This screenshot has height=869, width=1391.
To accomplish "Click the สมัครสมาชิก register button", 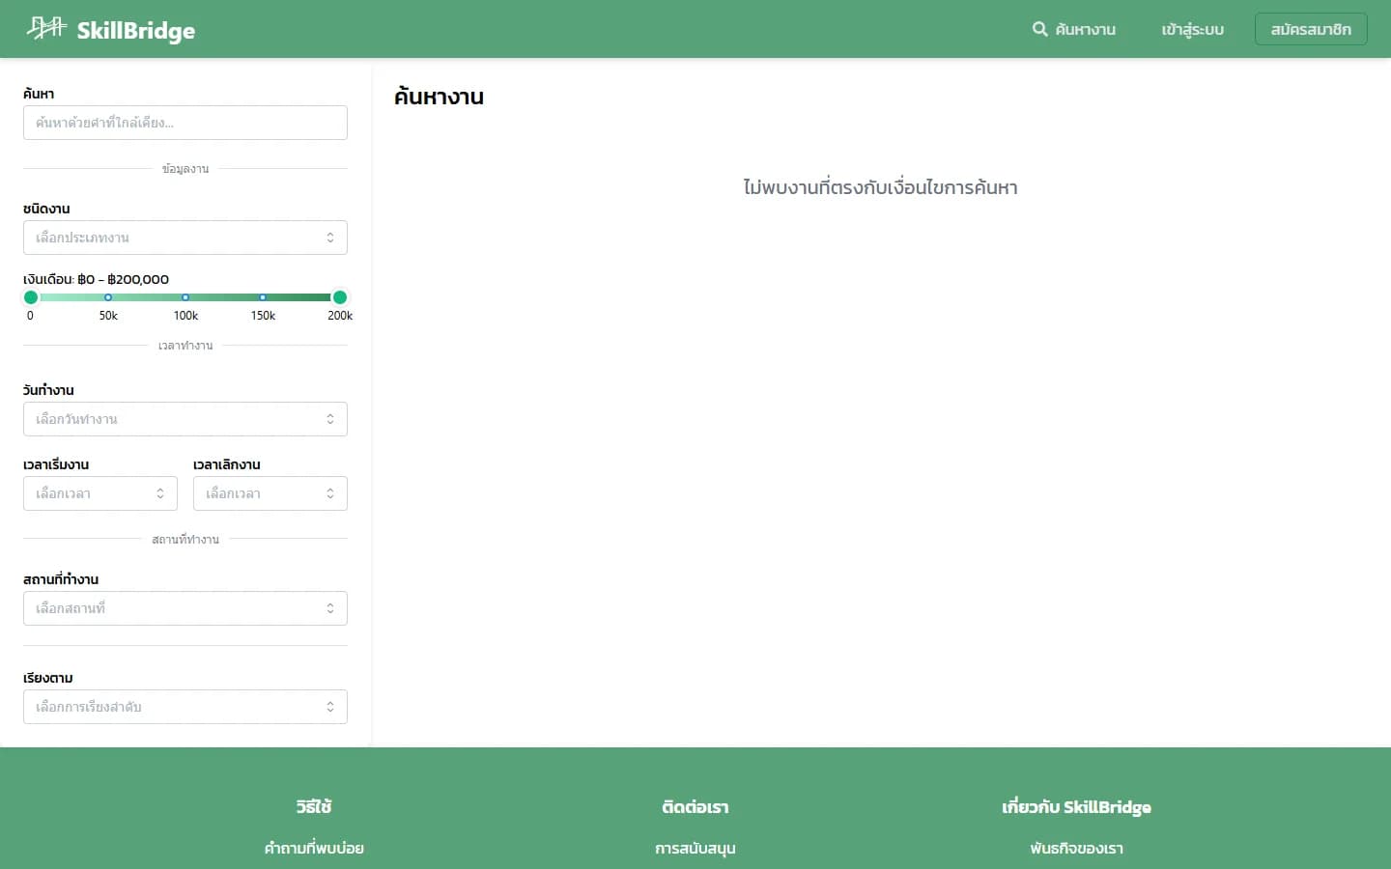I will [1311, 29].
